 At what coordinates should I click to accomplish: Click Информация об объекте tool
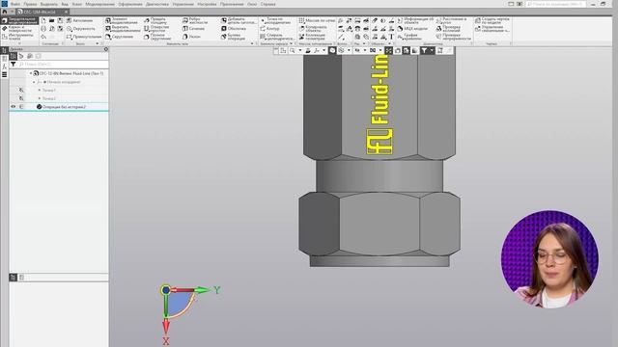pos(415,20)
